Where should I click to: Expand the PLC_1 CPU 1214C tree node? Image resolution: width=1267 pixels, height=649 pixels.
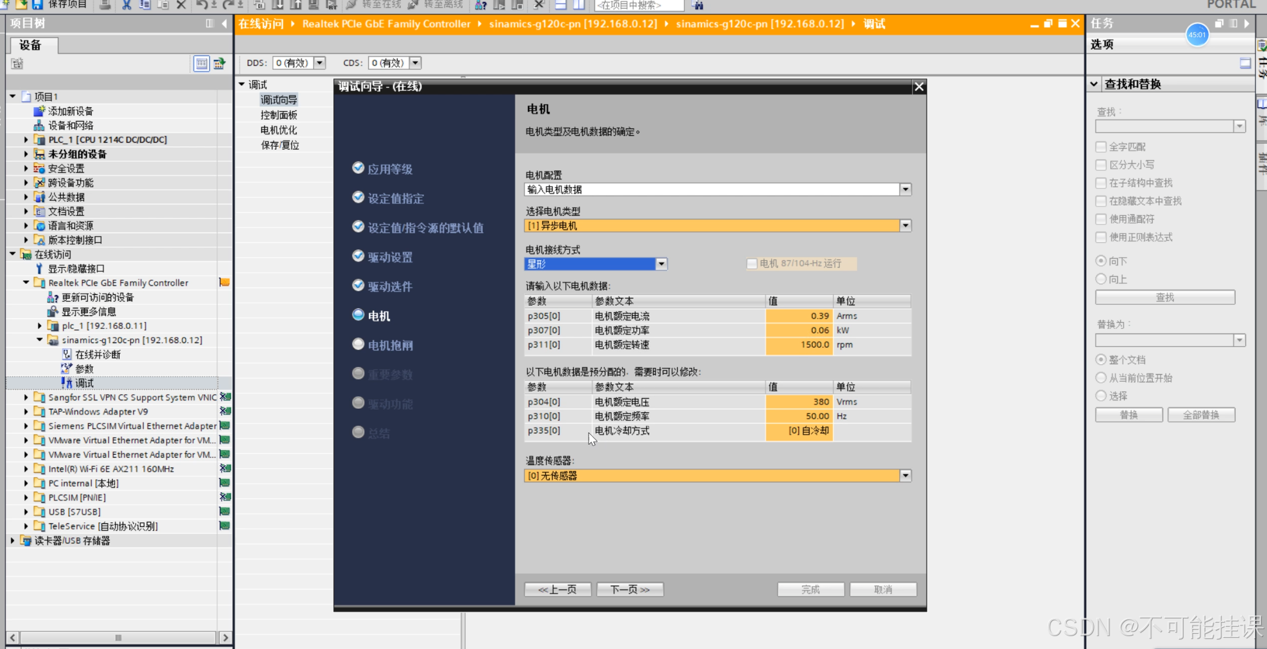pyautogui.click(x=26, y=140)
